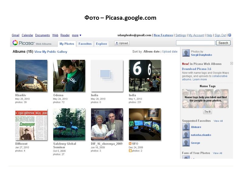Image resolution: width=243 pixels, height=182 pixels.
Task: Open the Different album thumbnail
Action: 31,124
